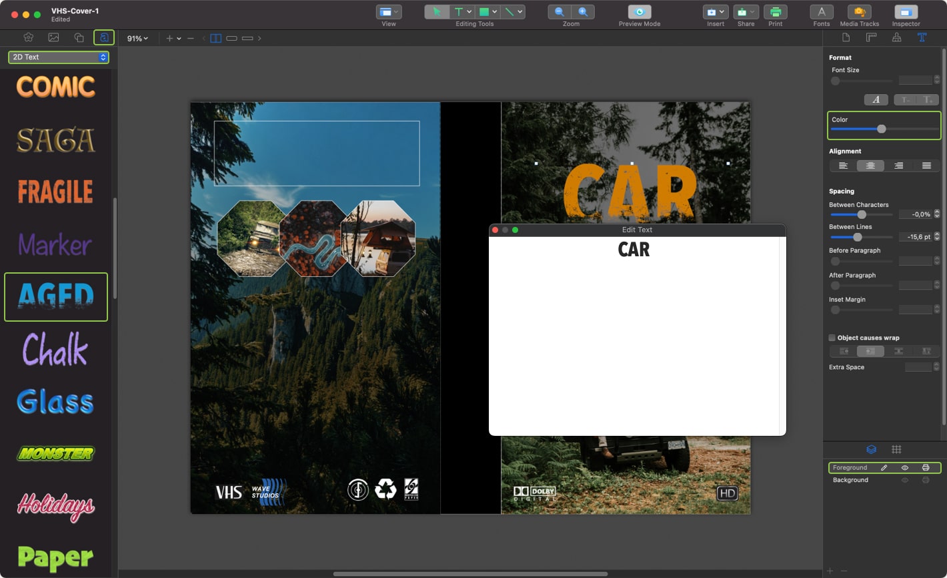Set center alignment for the text
This screenshot has height=578, width=947.
870,165
